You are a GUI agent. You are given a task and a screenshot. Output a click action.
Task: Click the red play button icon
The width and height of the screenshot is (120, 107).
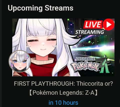[108, 25]
